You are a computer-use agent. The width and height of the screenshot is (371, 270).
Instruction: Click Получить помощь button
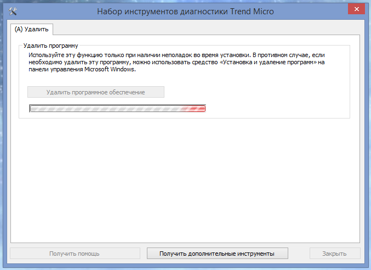pyautogui.click(x=75, y=254)
